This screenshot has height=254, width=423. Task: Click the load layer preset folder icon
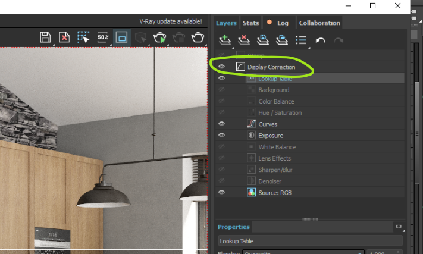[x=281, y=40]
